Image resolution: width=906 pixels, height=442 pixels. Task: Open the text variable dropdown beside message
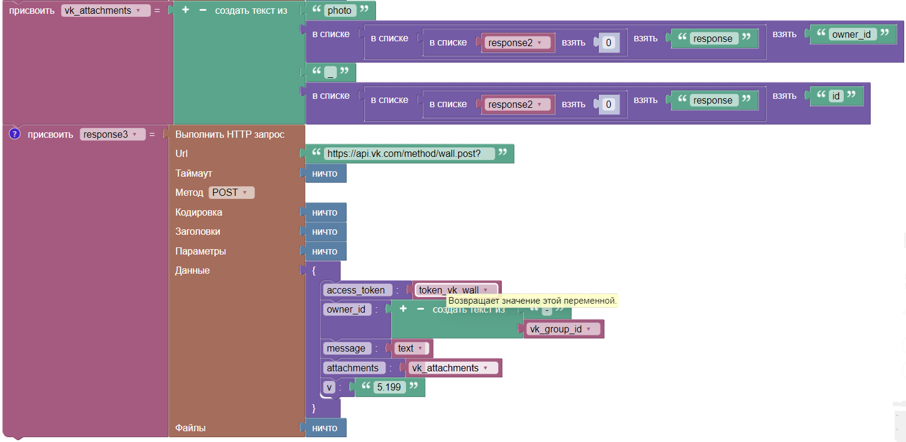click(x=411, y=348)
